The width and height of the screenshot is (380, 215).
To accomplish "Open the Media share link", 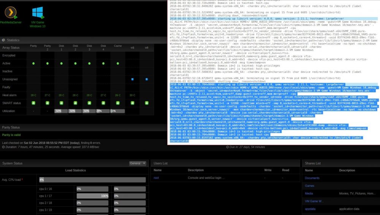I will point(309,194).
